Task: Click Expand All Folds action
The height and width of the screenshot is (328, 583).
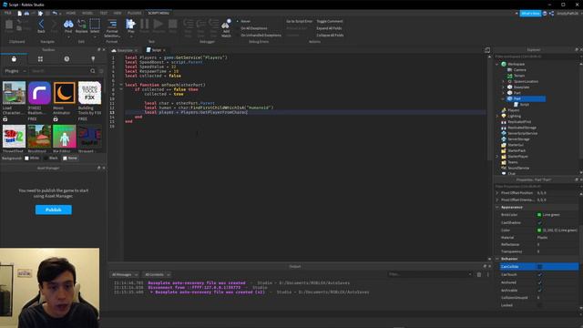Action: tap(329, 28)
